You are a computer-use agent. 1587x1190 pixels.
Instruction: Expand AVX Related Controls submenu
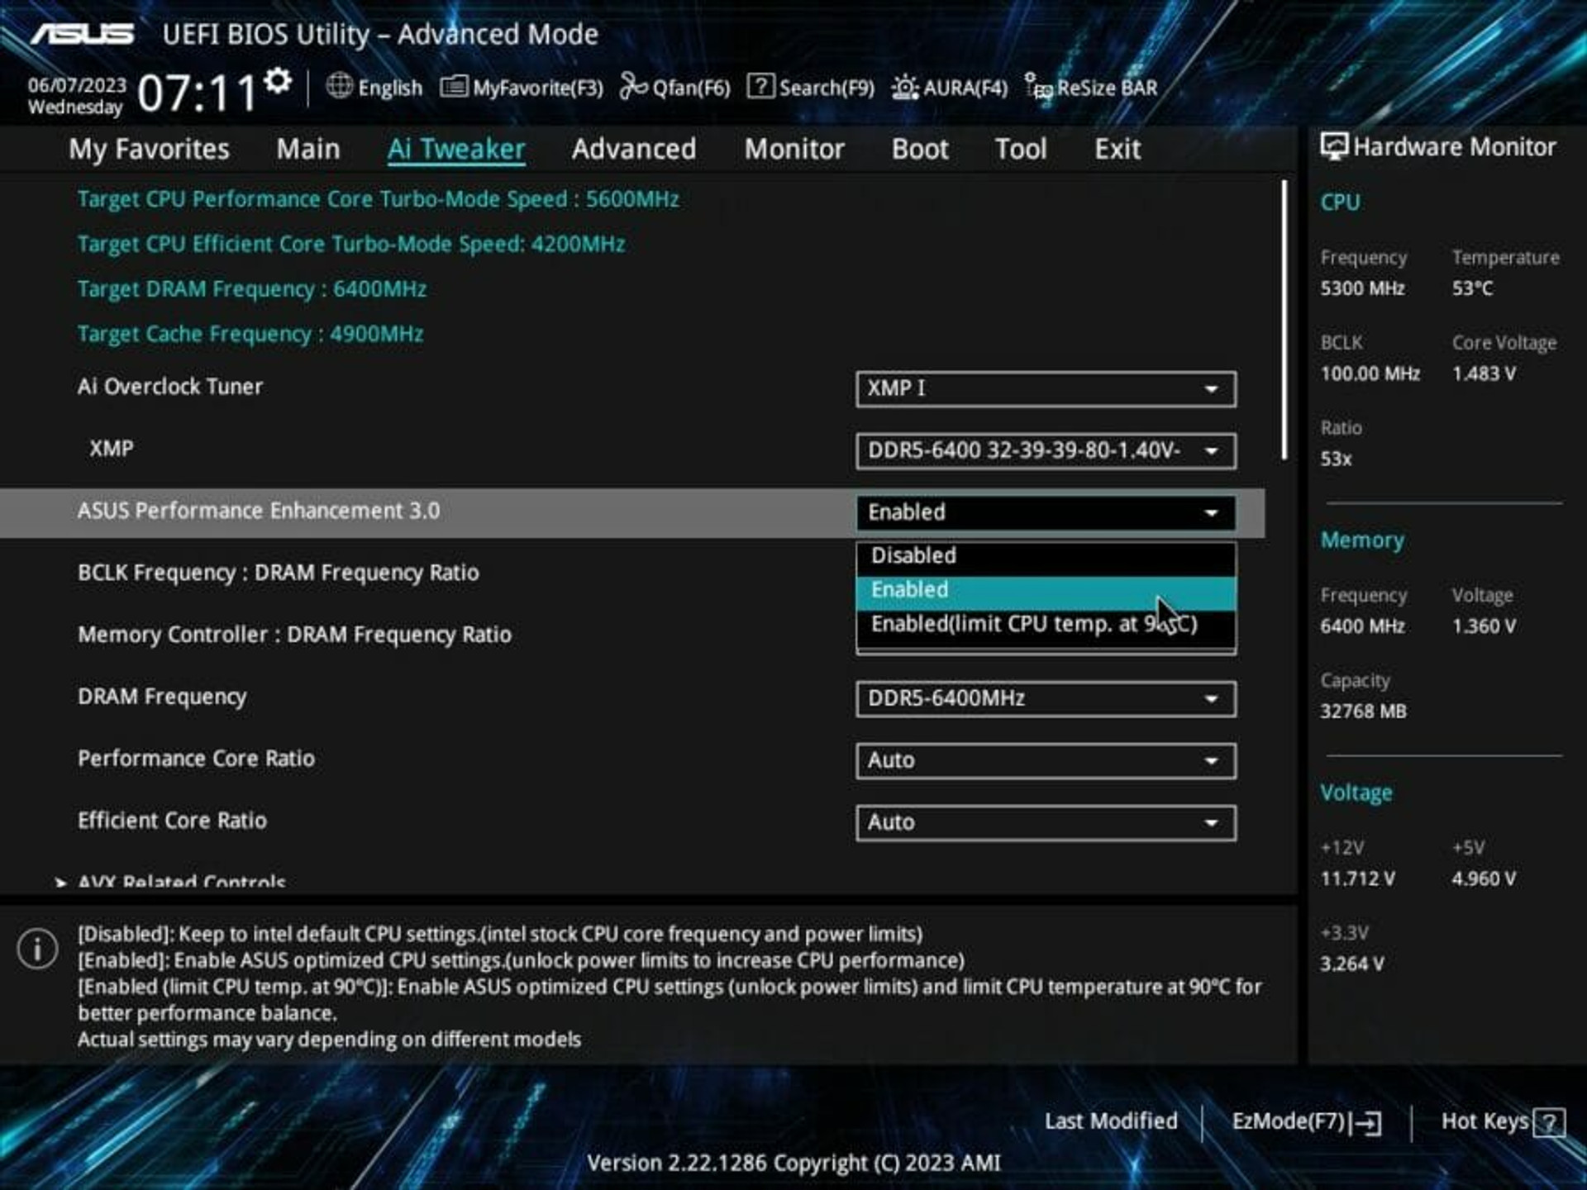pos(181,881)
